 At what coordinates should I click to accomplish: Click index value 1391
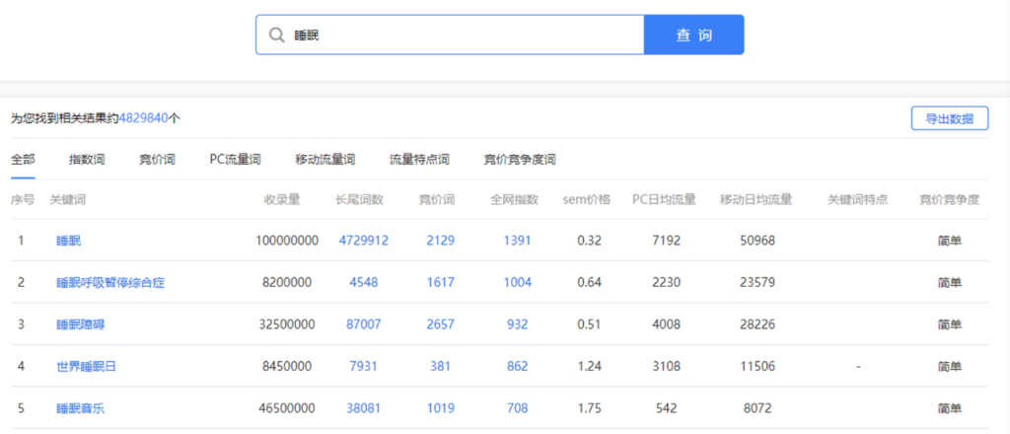point(517,241)
